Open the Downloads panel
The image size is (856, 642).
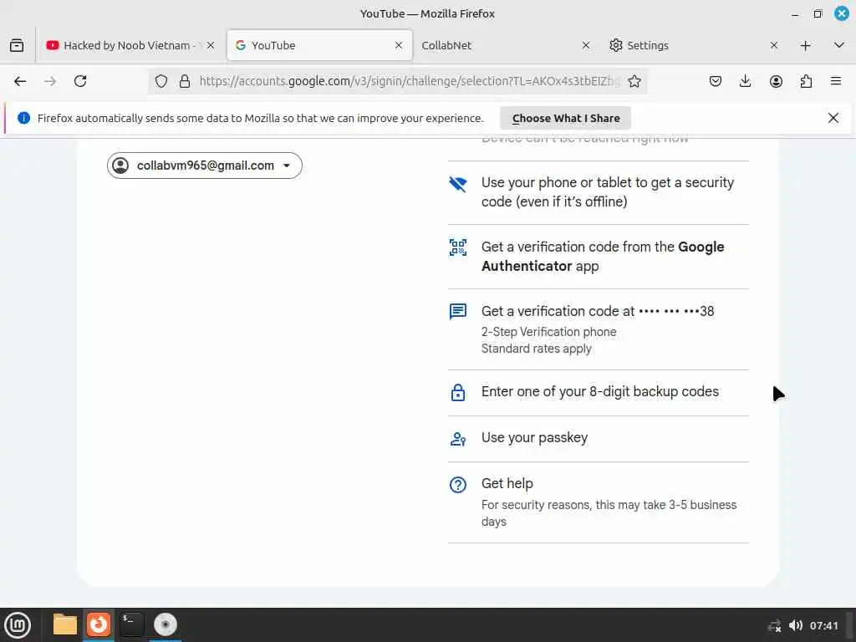[x=745, y=81]
